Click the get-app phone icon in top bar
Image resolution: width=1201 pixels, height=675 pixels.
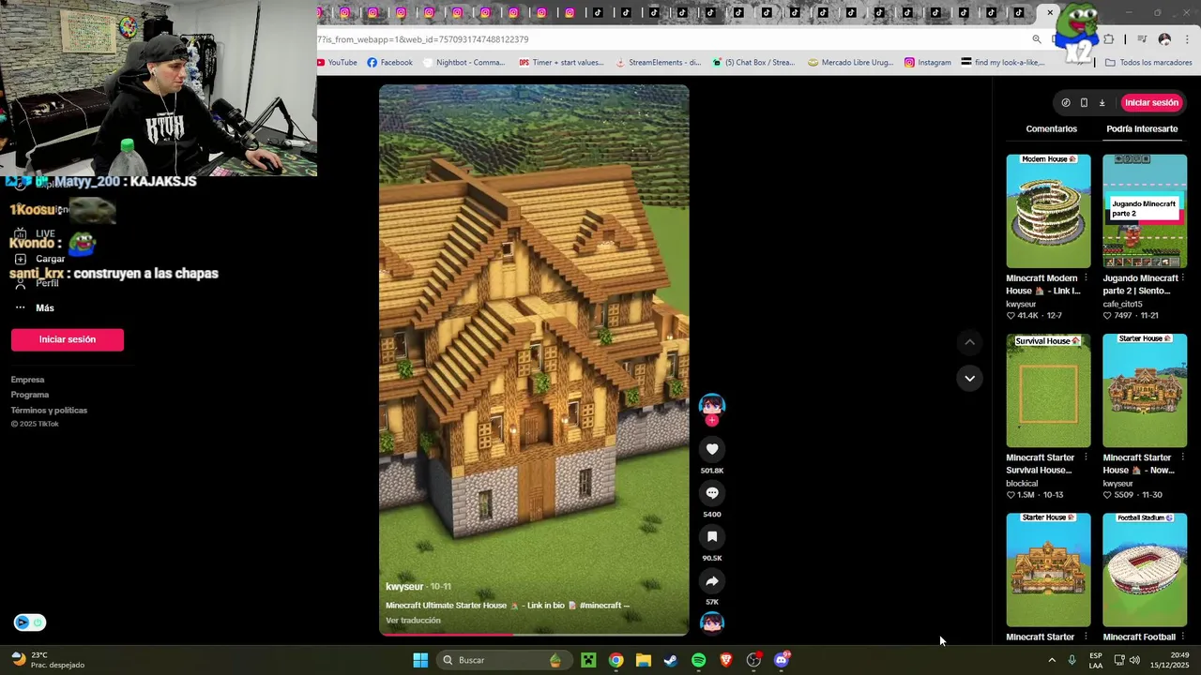click(x=1084, y=103)
